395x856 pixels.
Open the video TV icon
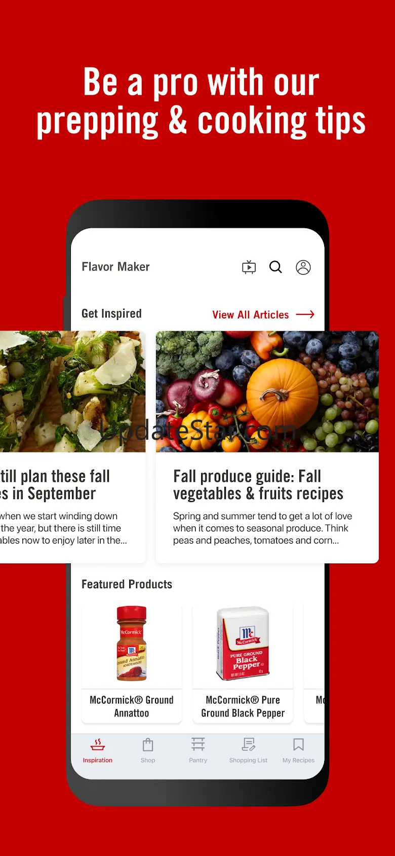[249, 267]
